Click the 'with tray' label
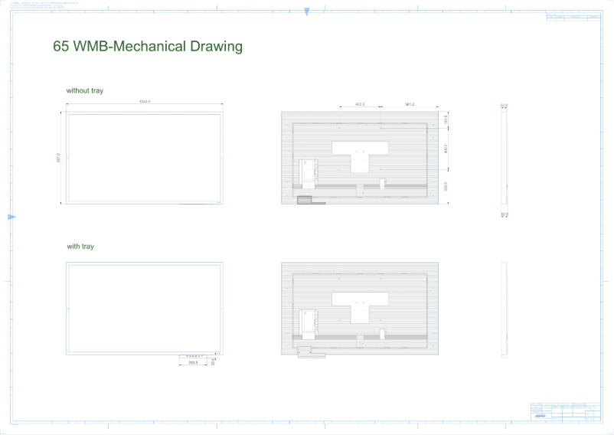The width and height of the screenshot is (614, 435). click(80, 247)
